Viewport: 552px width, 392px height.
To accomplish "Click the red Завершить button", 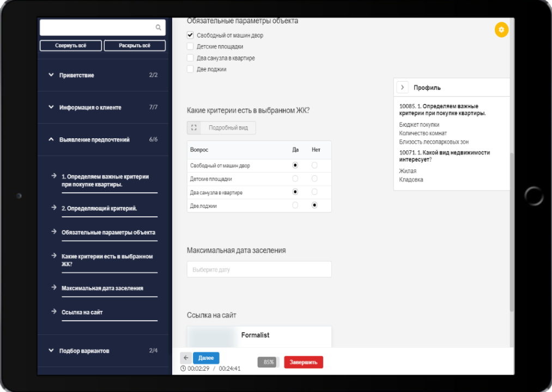I will (x=304, y=362).
